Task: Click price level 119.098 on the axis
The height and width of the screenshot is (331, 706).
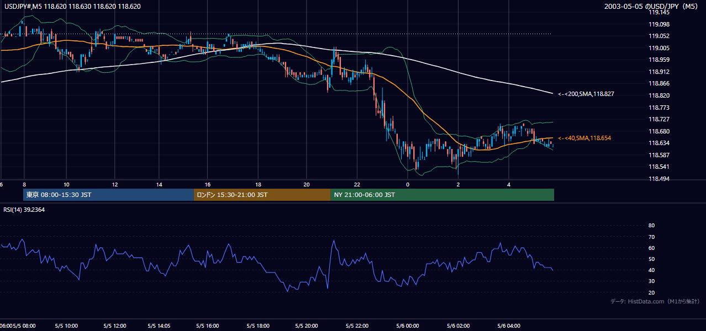Action: pyautogui.click(x=659, y=24)
